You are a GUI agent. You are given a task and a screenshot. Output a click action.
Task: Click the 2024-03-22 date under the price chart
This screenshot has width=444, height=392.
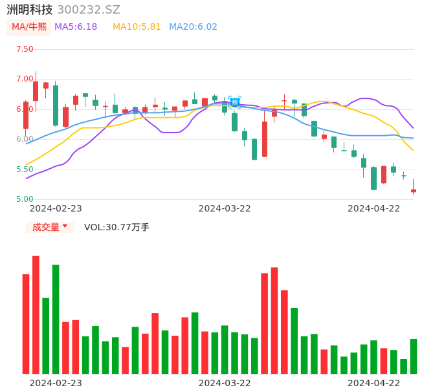click(225, 208)
